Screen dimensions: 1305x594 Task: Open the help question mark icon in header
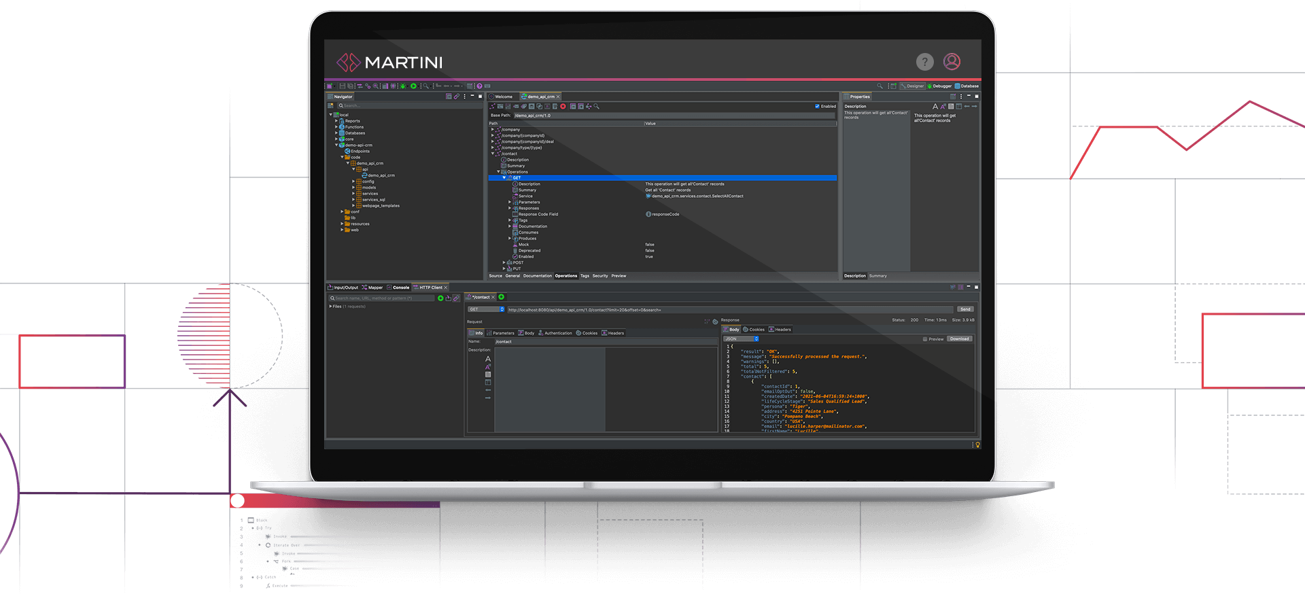924,62
